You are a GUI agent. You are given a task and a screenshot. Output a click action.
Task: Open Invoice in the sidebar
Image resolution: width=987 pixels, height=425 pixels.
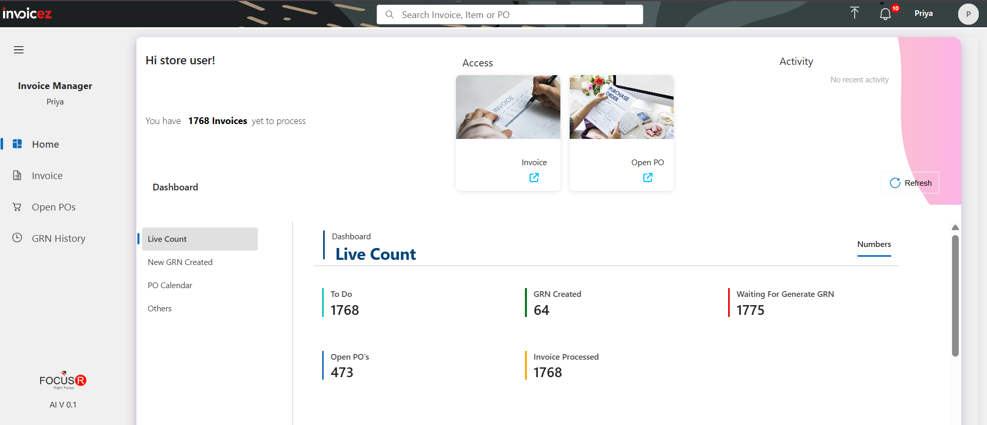[x=47, y=176]
